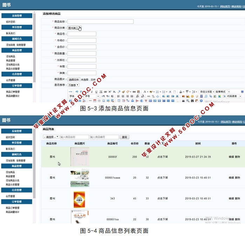Apply strikethrough (ABC) formatting
Viewport: 245px width, 236px height.
point(105,92)
